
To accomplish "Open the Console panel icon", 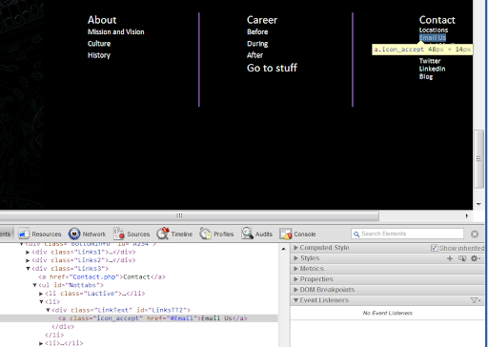I will click(x=286, y=234).
